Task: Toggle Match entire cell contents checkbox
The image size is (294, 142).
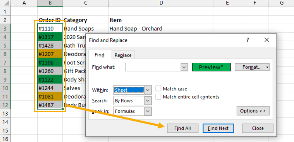Action: point(158,97)
